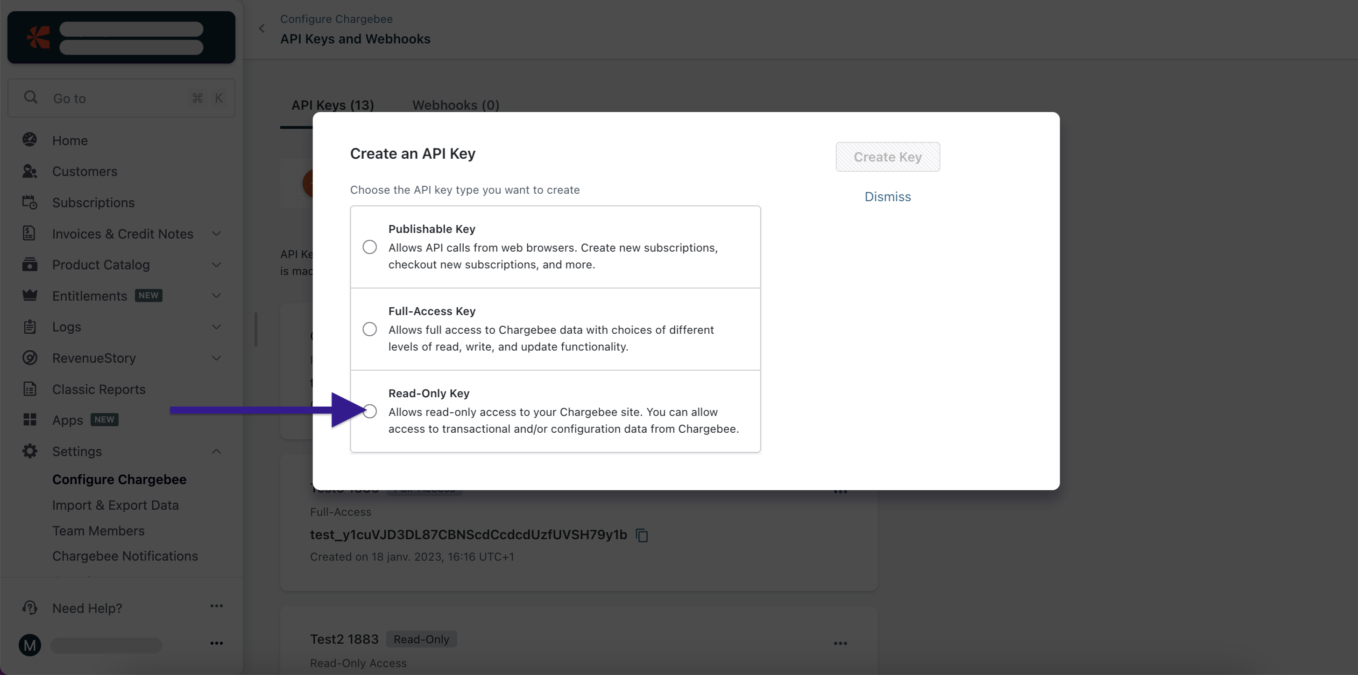Click the Test2 1883 key name
Image resolution: width=1358 pixels, height=675 pixels.
pos(344,639)
